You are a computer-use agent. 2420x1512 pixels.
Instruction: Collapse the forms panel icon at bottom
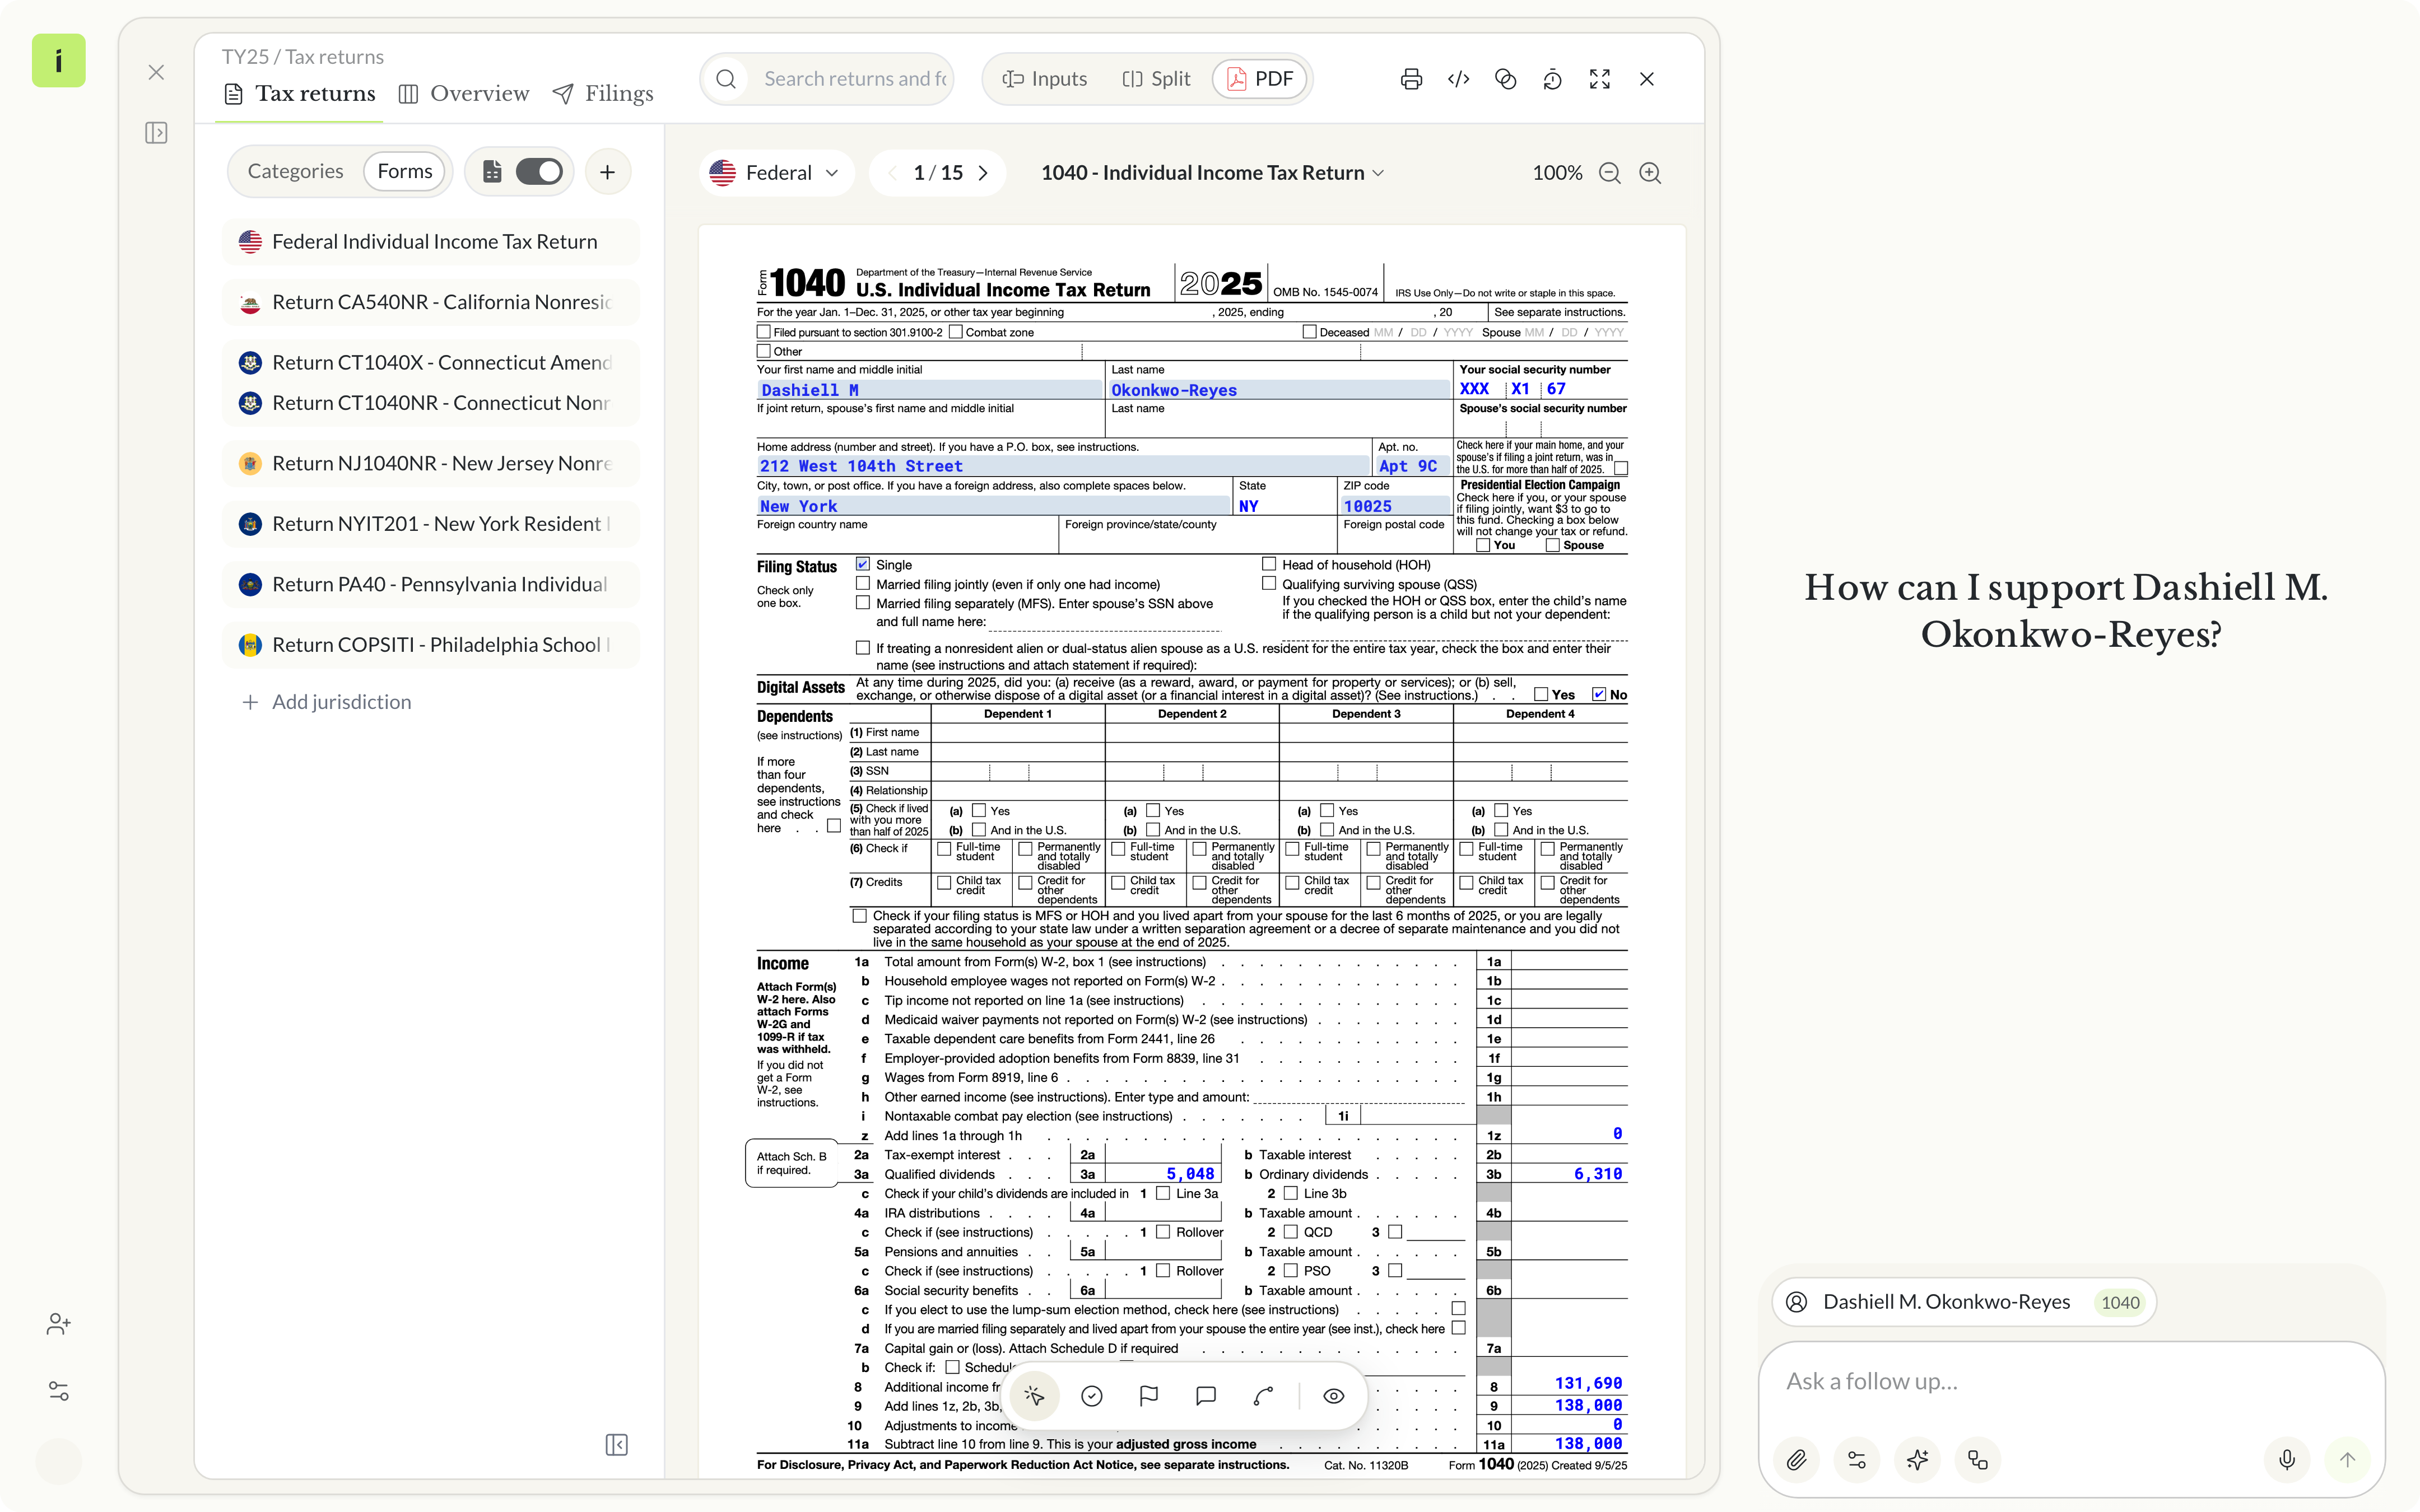click(617, 1444)
